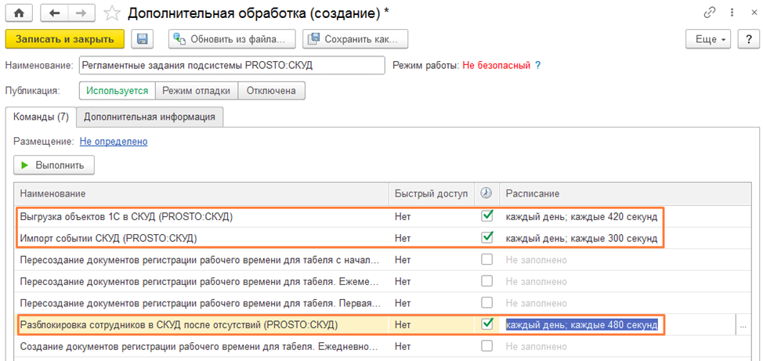
Task: Go forward with the right arrow
Action: pyautogui.click(x=80, y=13)
